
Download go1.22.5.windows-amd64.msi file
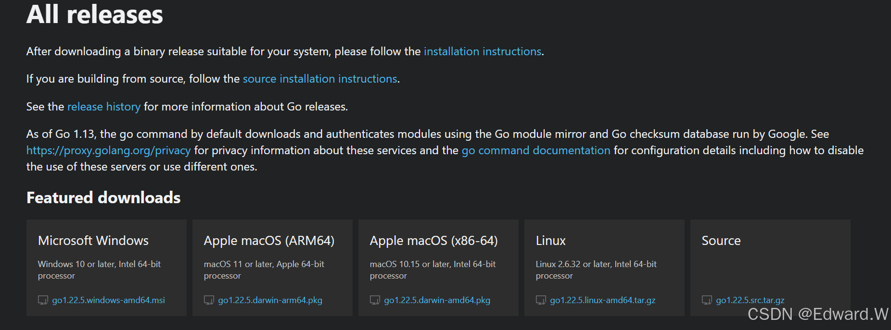pyautogui.click(x=109, y=300)
